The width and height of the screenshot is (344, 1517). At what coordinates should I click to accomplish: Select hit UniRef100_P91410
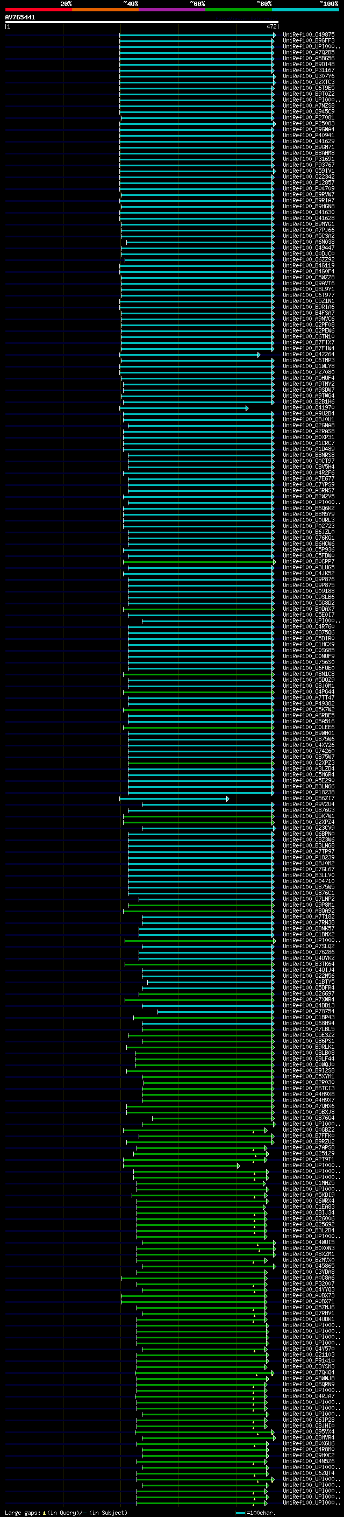click(x=309, y=1361)
